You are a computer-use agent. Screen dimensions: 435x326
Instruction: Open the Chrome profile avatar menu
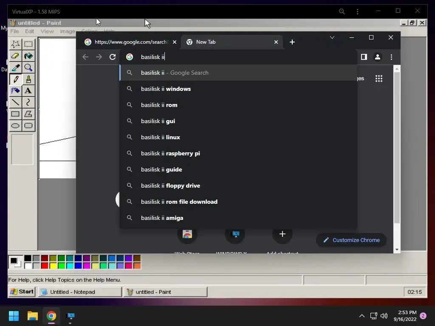378,57
